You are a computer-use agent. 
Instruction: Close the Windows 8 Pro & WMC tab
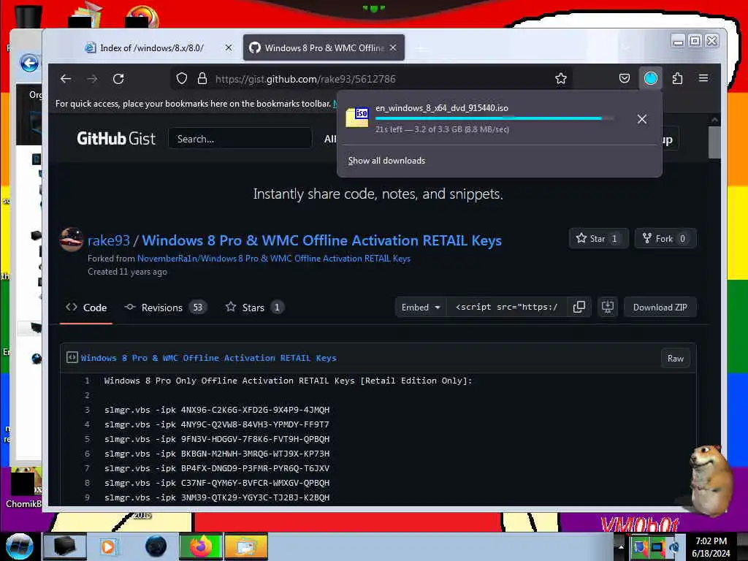(393, 47)
